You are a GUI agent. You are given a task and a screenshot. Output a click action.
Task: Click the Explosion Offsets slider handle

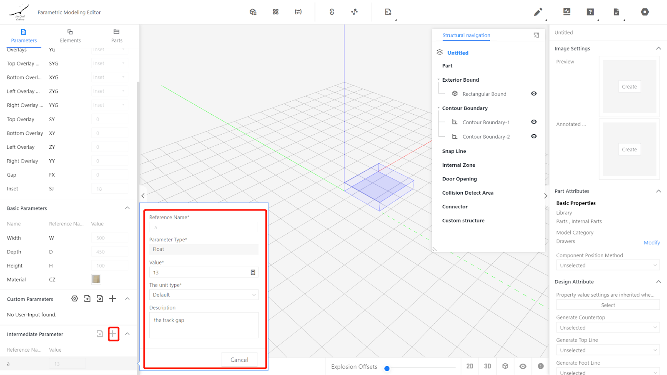point(387,368)
